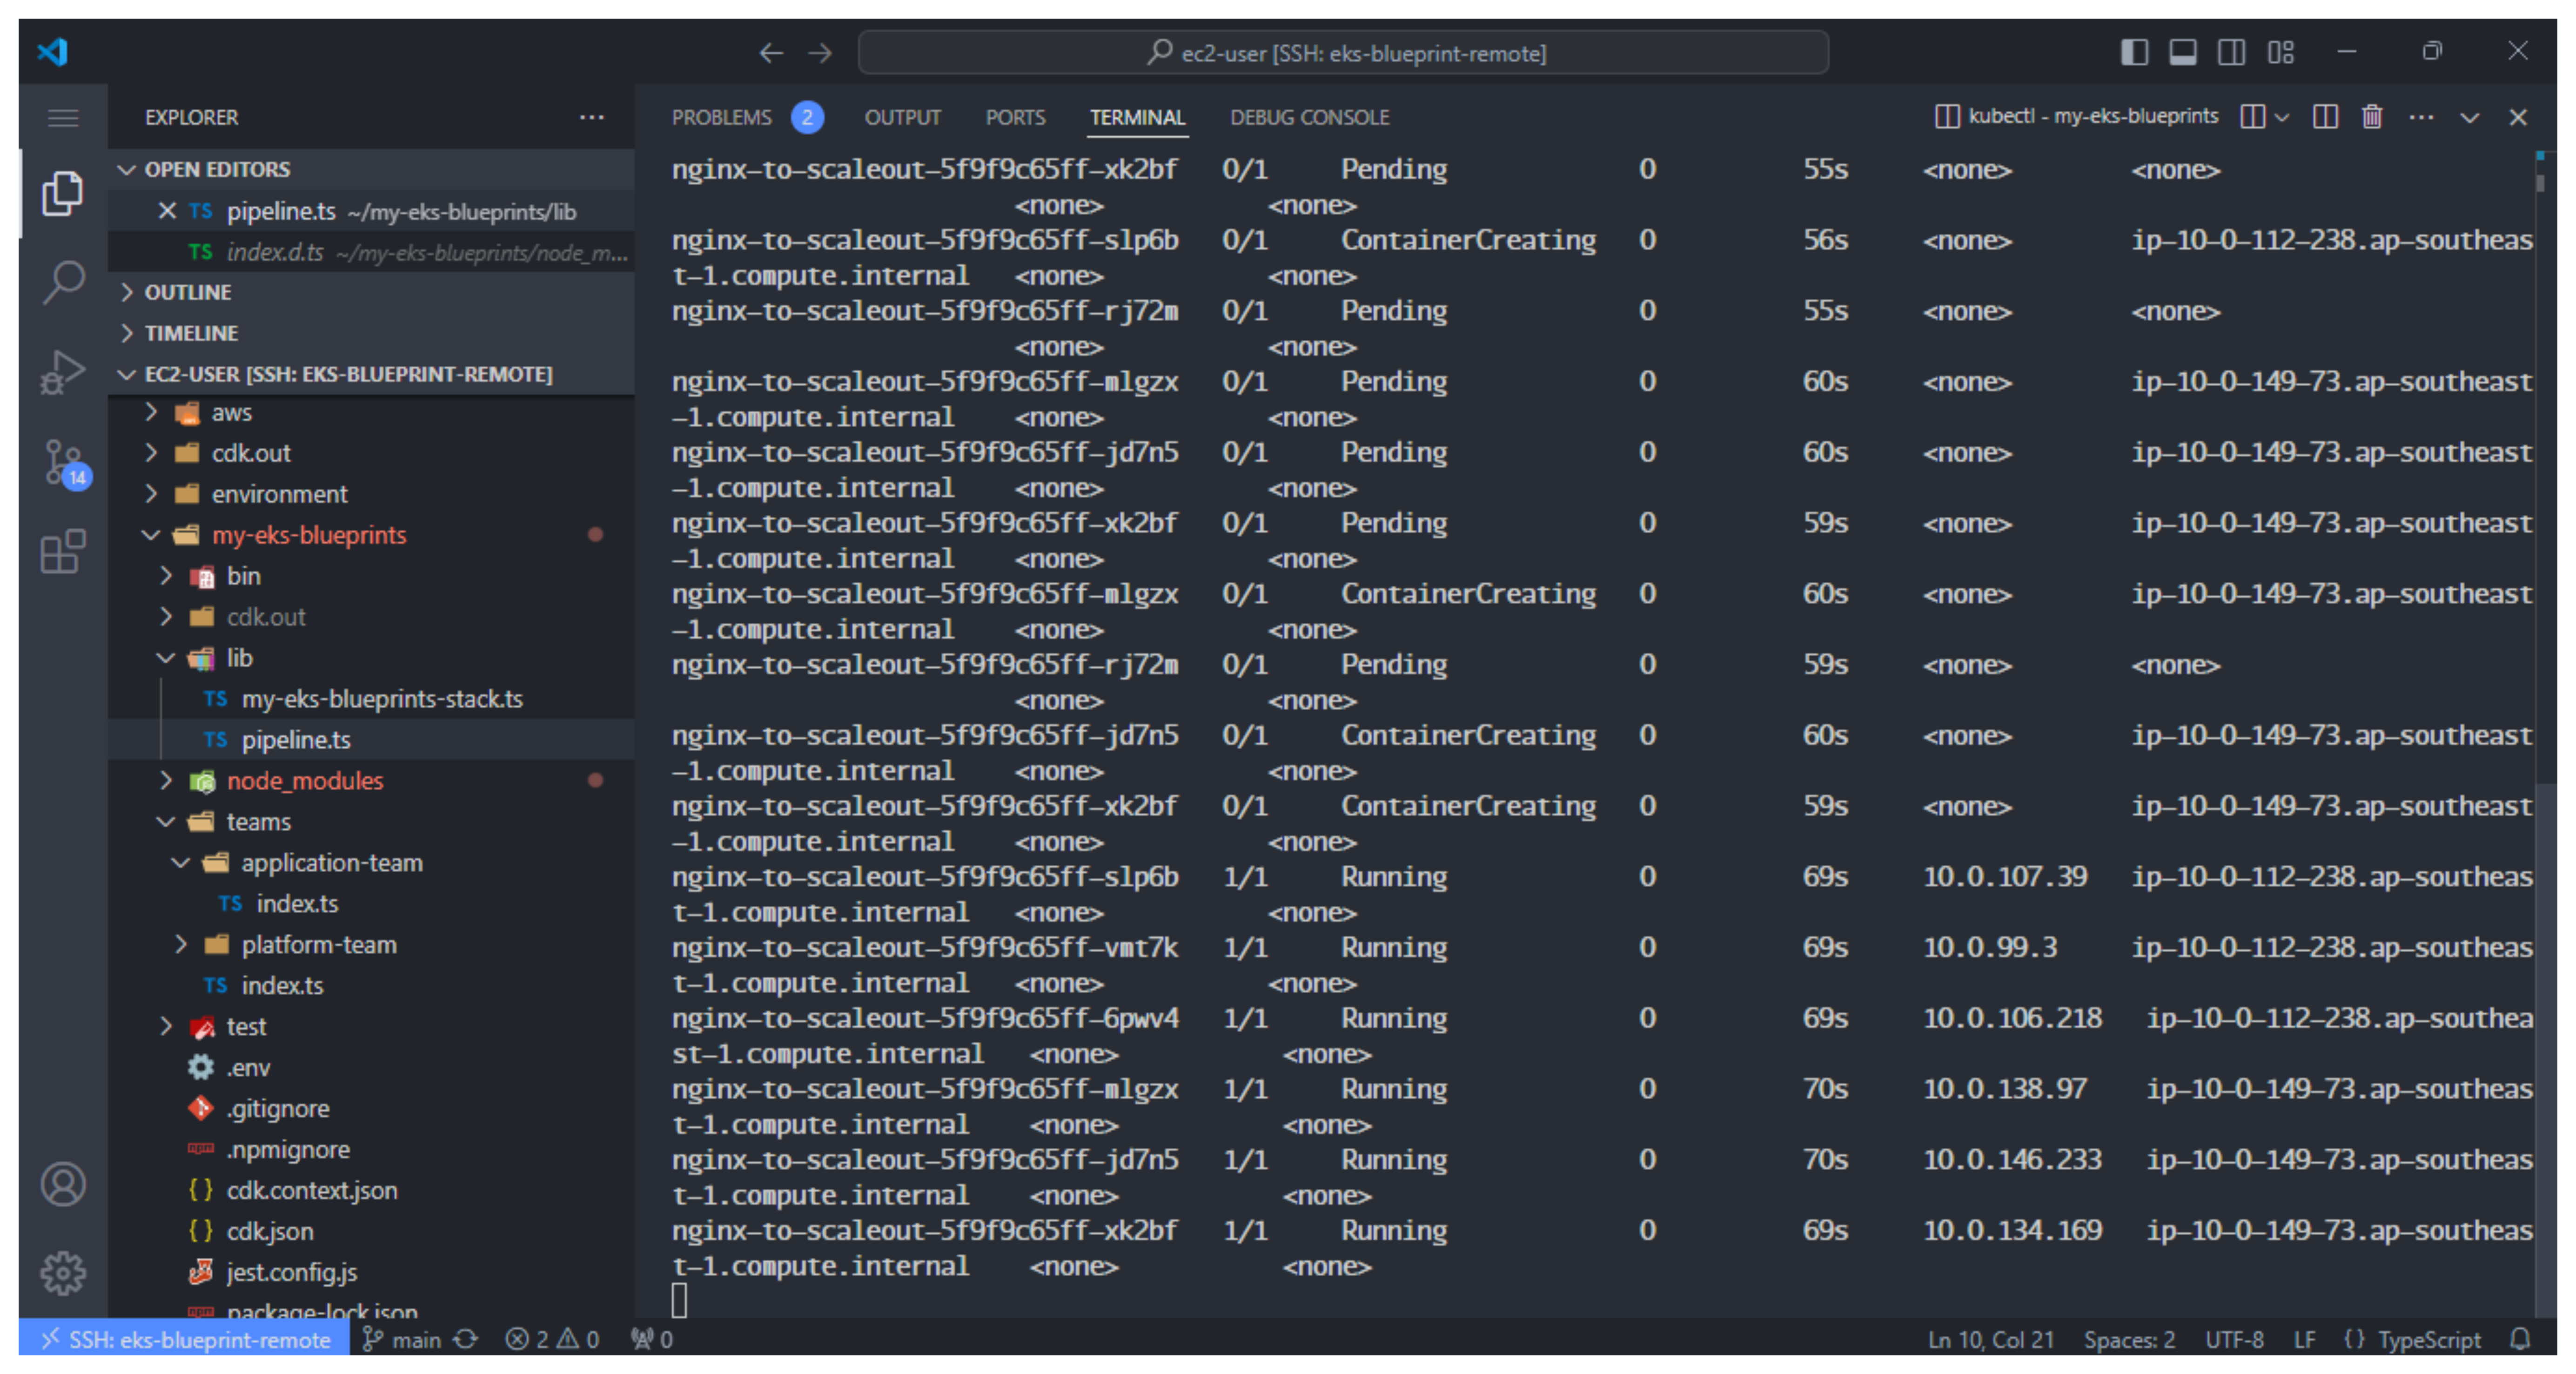The width and height of the screenshot is (2576, 1374).
Task: Switch to the PROBLEMS tab
Action: pyautogui.click(x=722, y=117)
